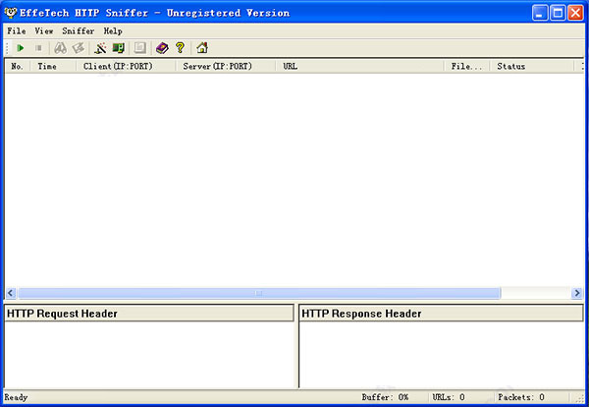Sort by the Time column header
The height and width of the screenshot is (407, 589).
(53, 66)
